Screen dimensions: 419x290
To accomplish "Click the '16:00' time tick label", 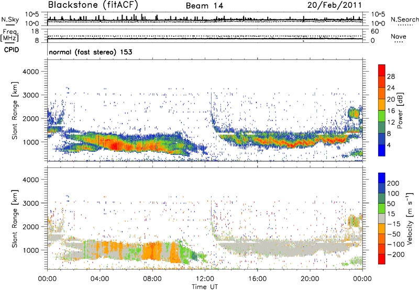I will tap(257, 279).
